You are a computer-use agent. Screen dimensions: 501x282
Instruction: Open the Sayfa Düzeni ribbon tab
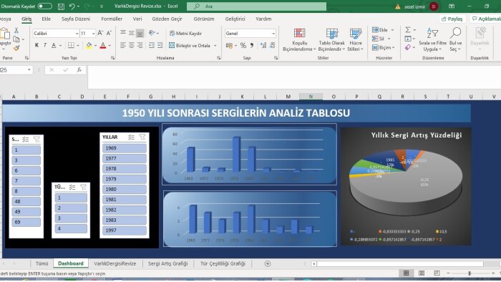coord(76,19)
